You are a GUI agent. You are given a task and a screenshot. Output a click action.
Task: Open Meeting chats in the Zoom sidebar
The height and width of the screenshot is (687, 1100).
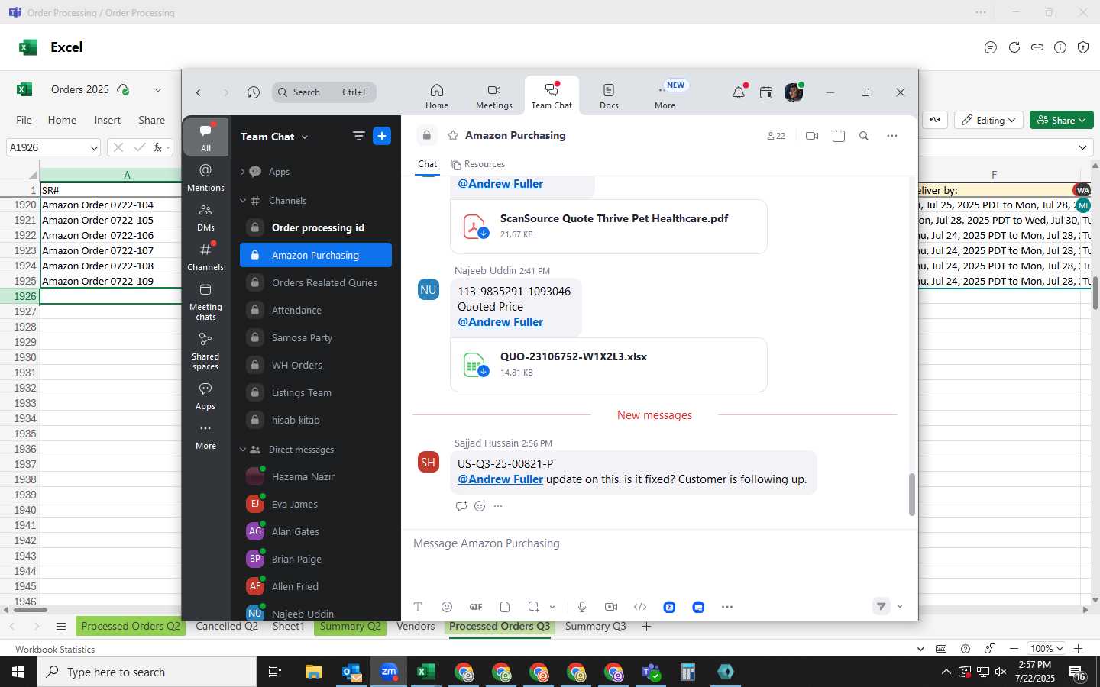pyautogui.click(x=205, y=302)
